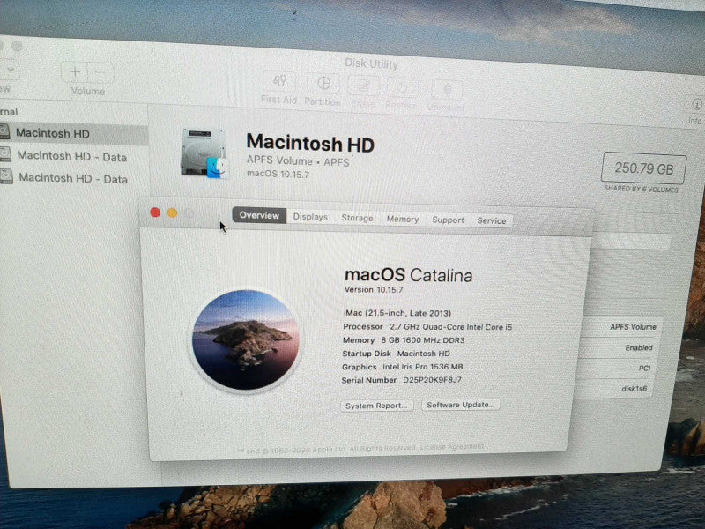Click the disk1s6 value in Disk Utility table
Image resolution: width=705 pixels, height=529 pixels.
click(x=634, y=388)
